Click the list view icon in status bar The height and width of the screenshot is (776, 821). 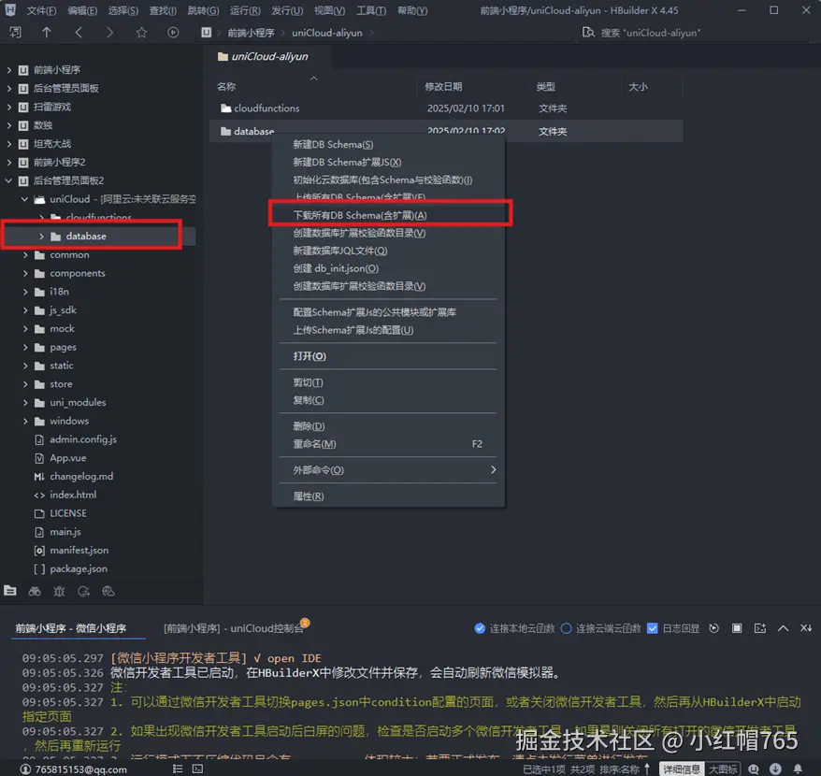pos(178,769)
